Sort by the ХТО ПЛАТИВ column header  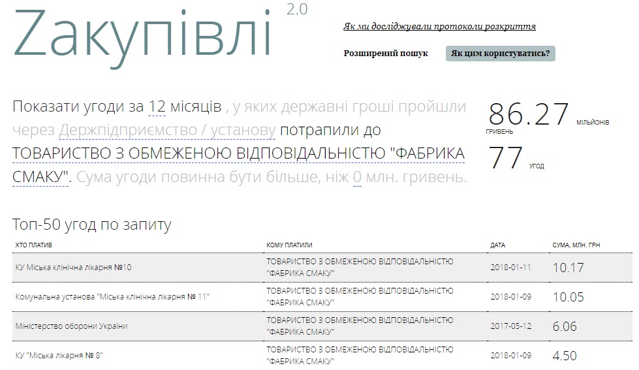click(x=33, y=245)
